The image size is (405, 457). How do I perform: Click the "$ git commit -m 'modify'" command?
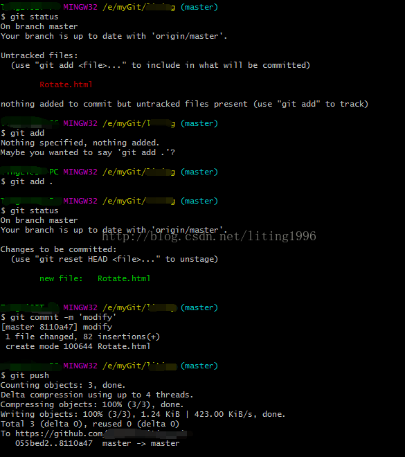[x=59, y=317]
